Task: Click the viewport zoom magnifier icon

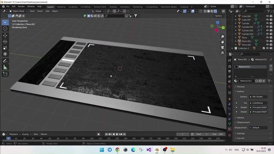Action: (223, 37)
